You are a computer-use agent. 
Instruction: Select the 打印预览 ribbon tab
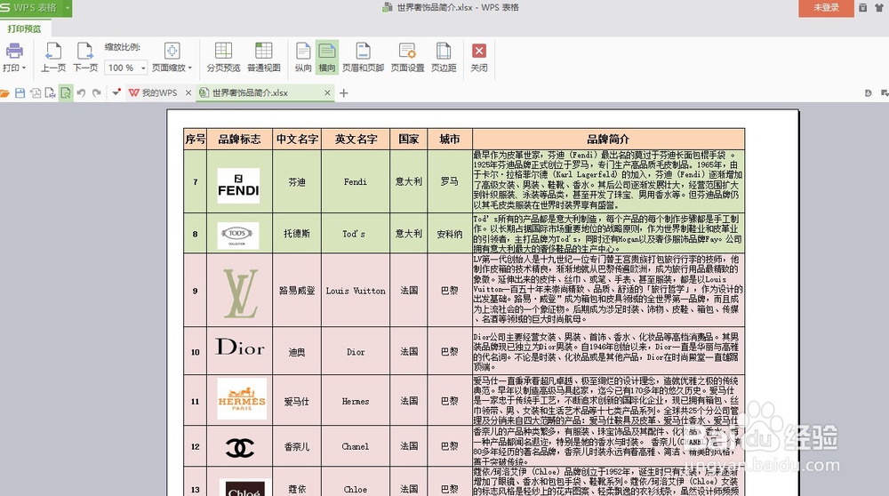[24, 28]
